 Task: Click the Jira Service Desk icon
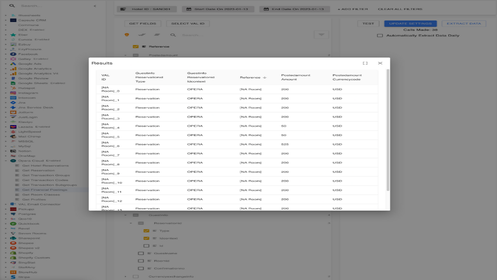13,107
